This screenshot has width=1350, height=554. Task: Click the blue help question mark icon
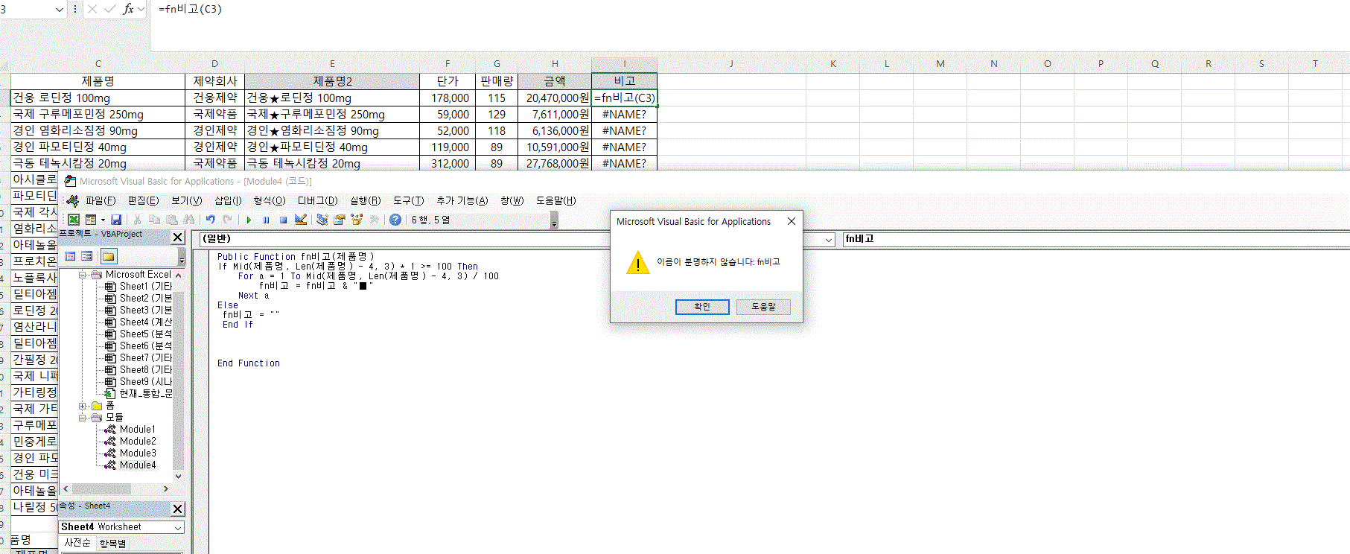395,220
